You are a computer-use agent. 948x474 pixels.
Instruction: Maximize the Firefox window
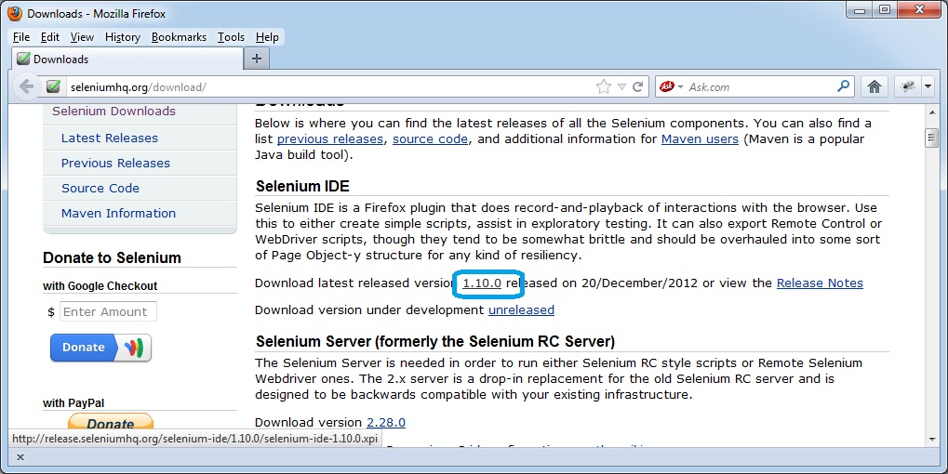click(x=884, y=10)
